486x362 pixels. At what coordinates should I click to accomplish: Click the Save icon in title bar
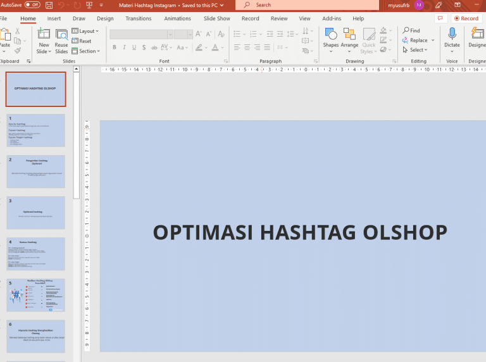coord(50,4)
